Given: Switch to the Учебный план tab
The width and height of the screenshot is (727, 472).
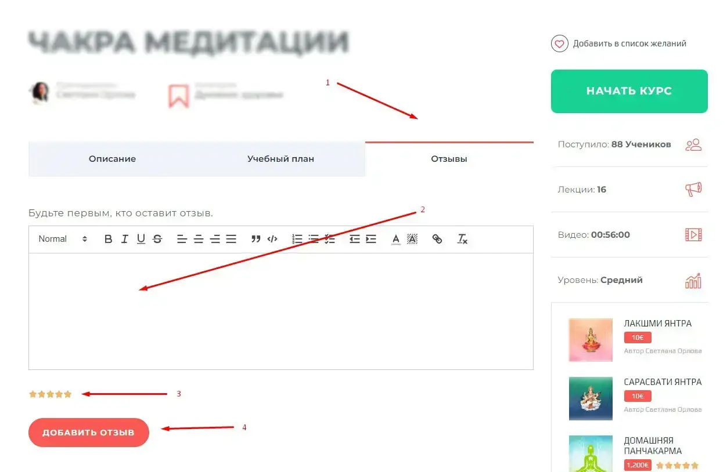Looking at the screenshot, I should (281, 159).
